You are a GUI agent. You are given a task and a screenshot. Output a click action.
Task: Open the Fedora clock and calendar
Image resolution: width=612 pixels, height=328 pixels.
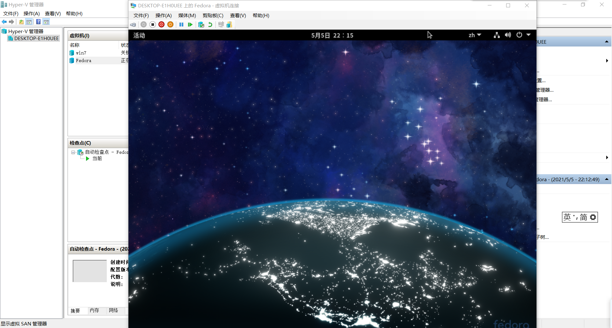click(x=332, y=35)
